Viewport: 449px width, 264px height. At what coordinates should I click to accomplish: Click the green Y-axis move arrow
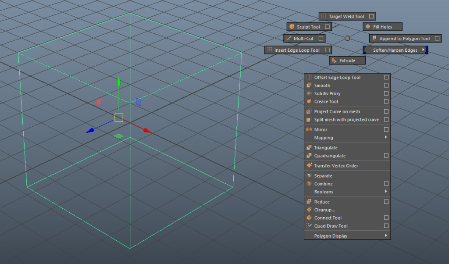point(118,82)
